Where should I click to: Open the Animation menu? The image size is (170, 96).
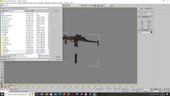click(x=41, y=3)
